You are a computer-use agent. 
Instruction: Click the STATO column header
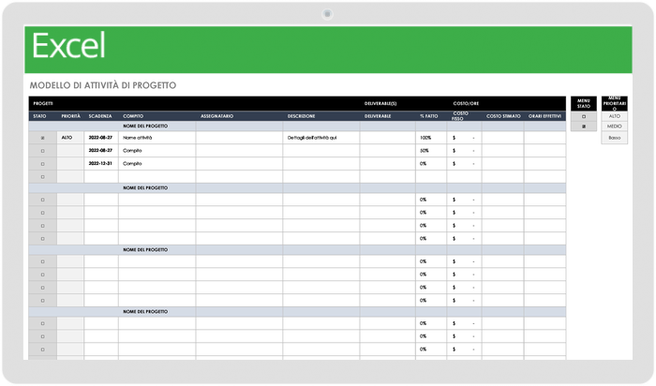pyautogui.click(x=39, y=116)
